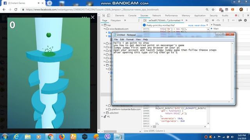Open the Windows Start menu
The width and height of the screenshot is (250, 140).
click(5, 136)
